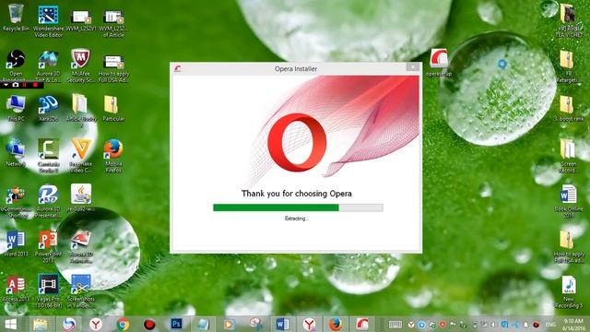Open the Particular zipped folder

tap(113, 109)
